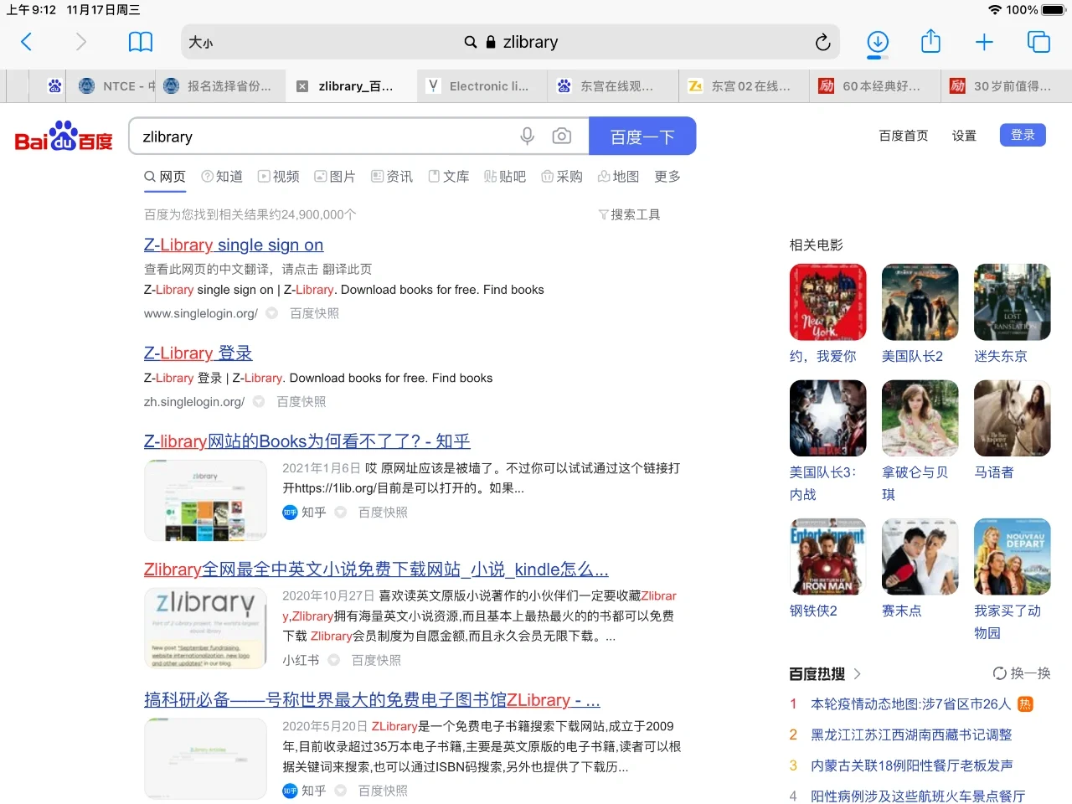
Task: Tap the camera image search icon
Action: [x=562, y=136]
